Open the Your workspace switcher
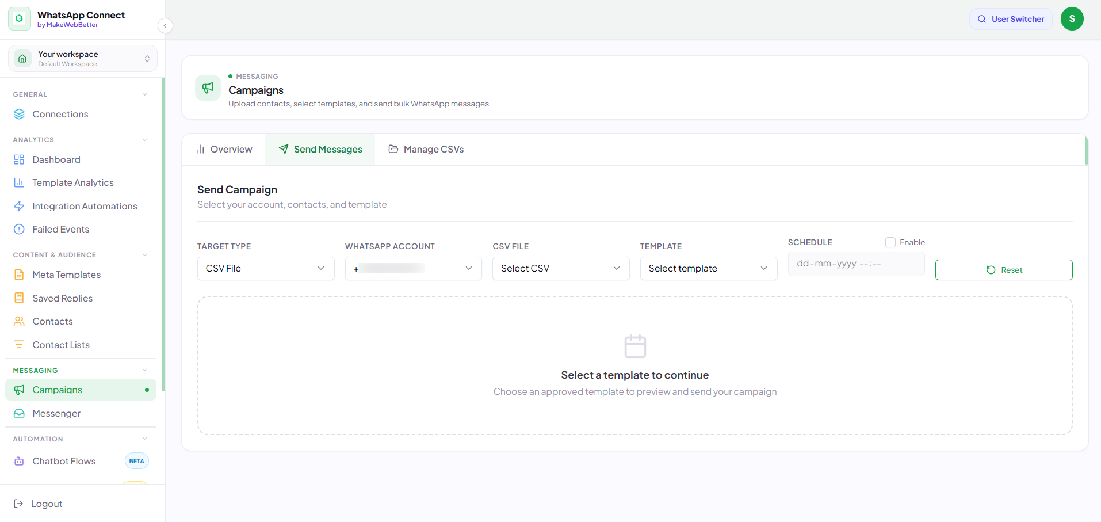Image resolution: width=1101 pixels, height=522 pixels. point(83,59)
